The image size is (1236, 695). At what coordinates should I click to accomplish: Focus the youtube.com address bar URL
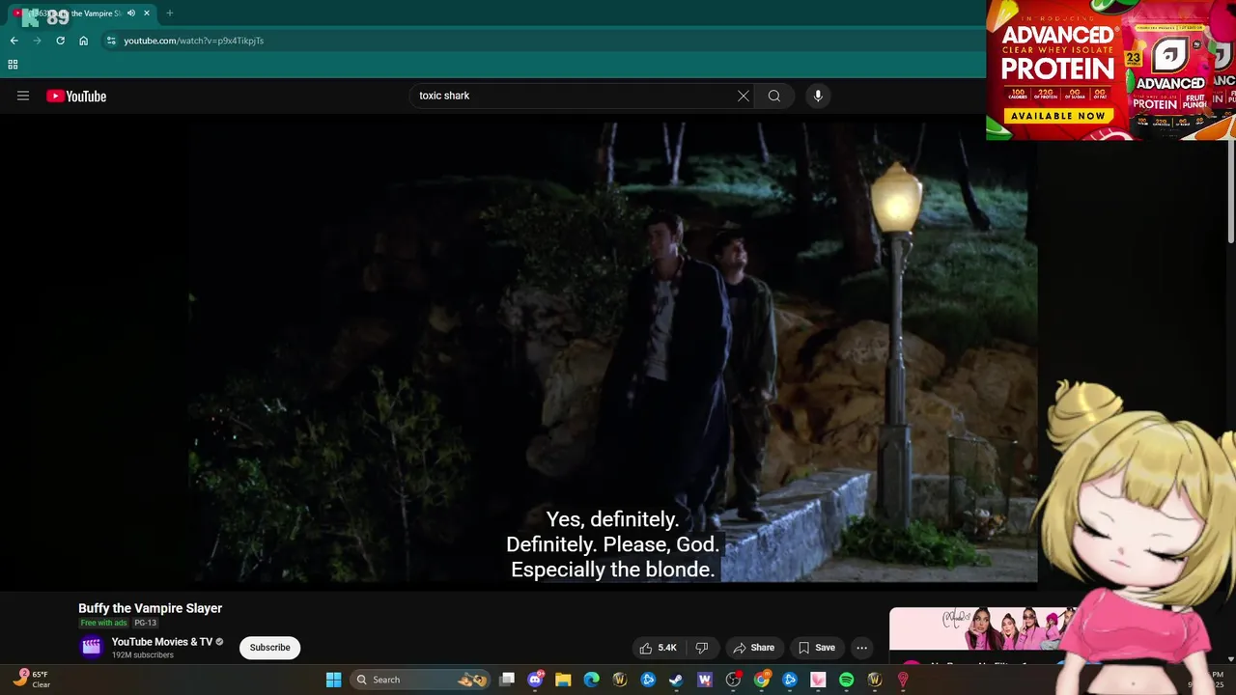coord(193,41)
